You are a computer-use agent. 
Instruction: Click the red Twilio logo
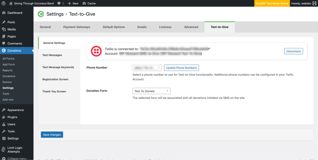(96, 51)
